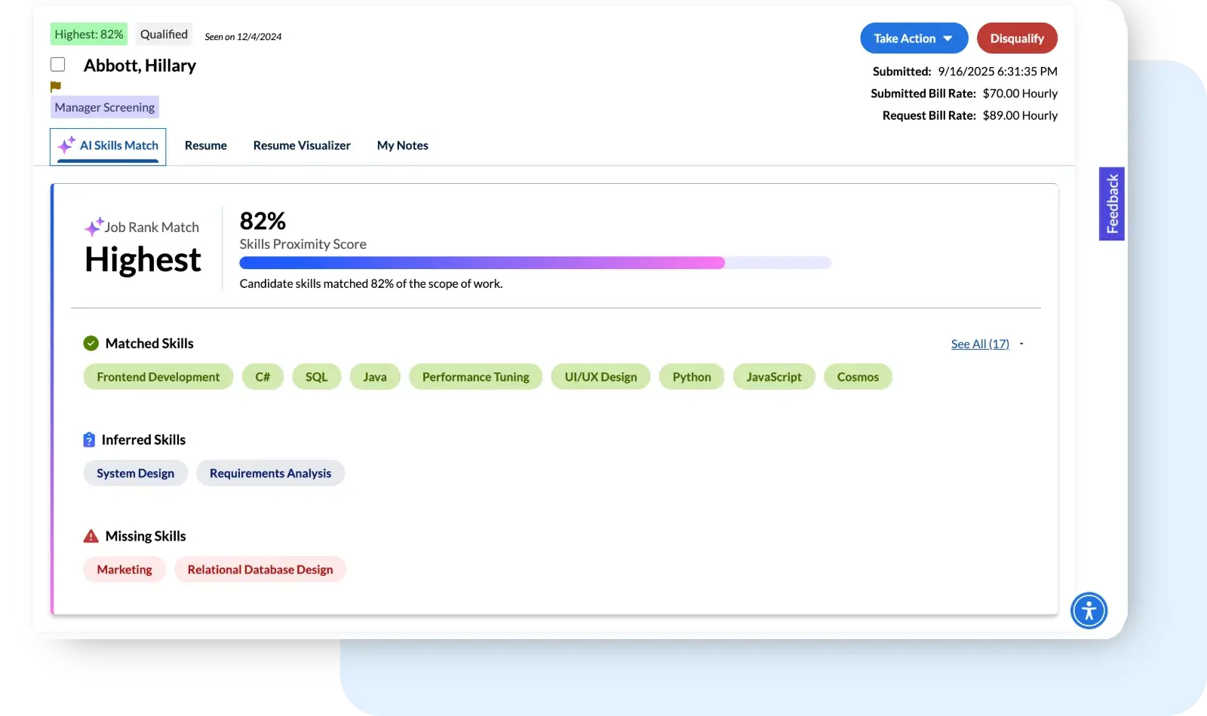This screenshot has height=716, width=1207.
Task: Click the blue Inferred Skills clipboard icon
Action: pyautogui.click(x=89, y=440)
